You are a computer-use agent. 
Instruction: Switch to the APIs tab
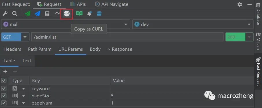click(x=78, y=4)
